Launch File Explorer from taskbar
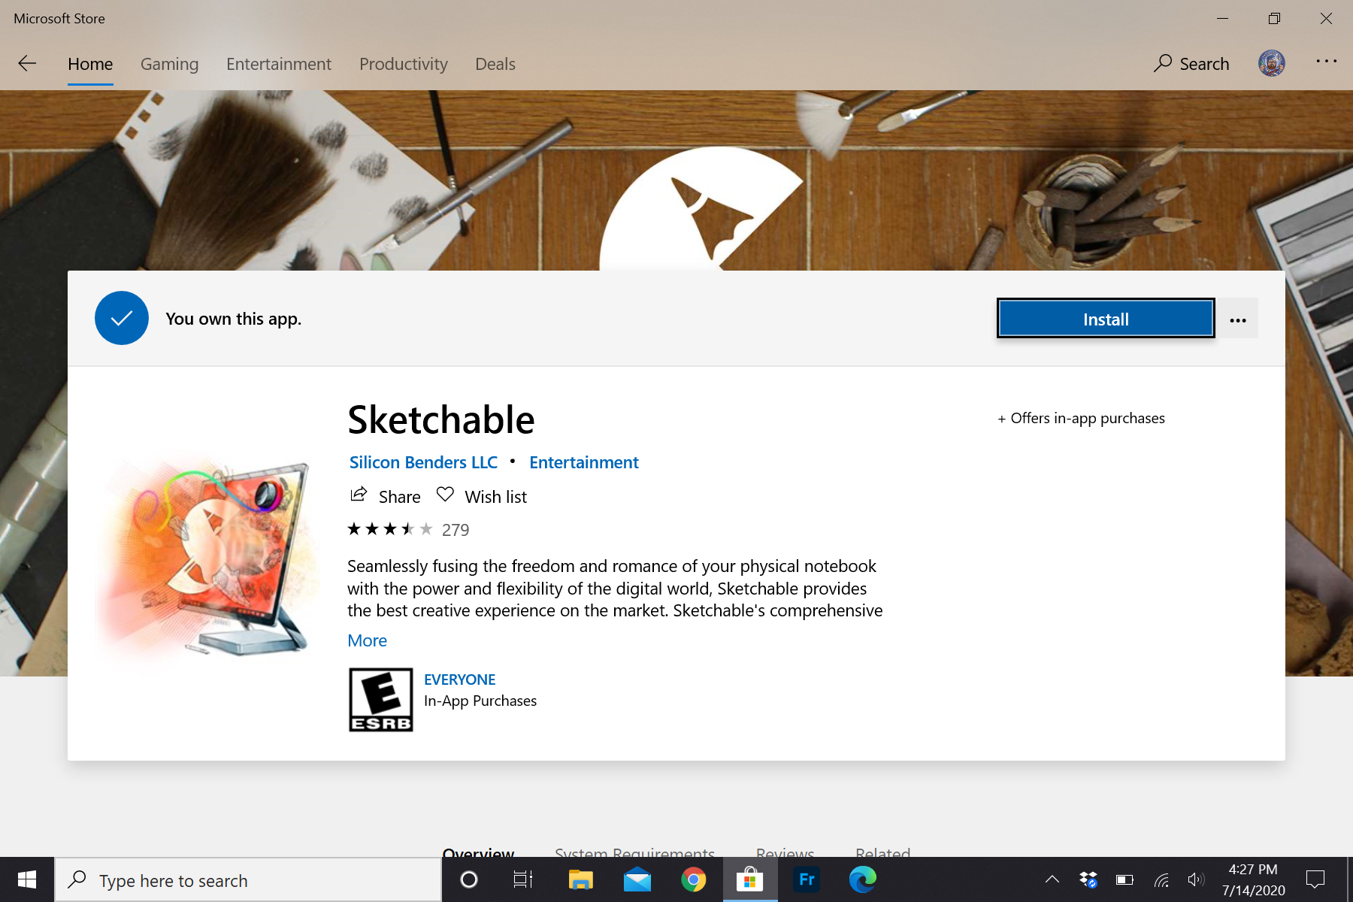The image size is (1353, 902). coord(580,879)
